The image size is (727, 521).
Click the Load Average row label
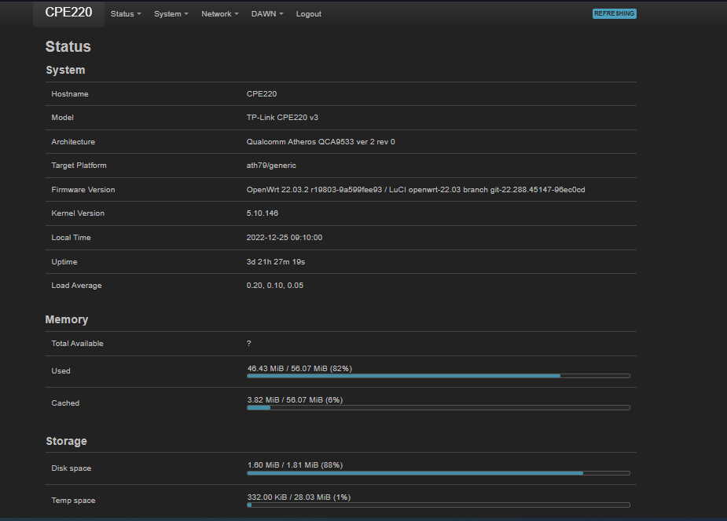(76, 286)
